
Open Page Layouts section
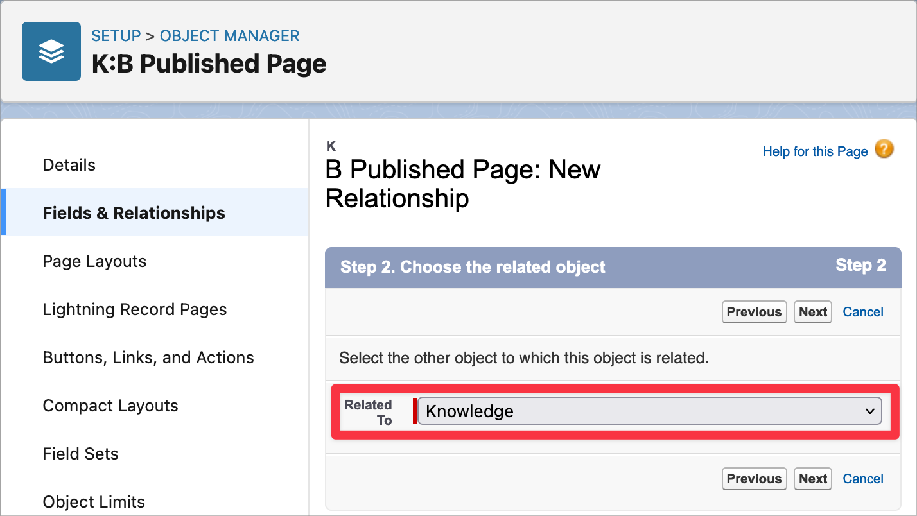pos(94,261)
